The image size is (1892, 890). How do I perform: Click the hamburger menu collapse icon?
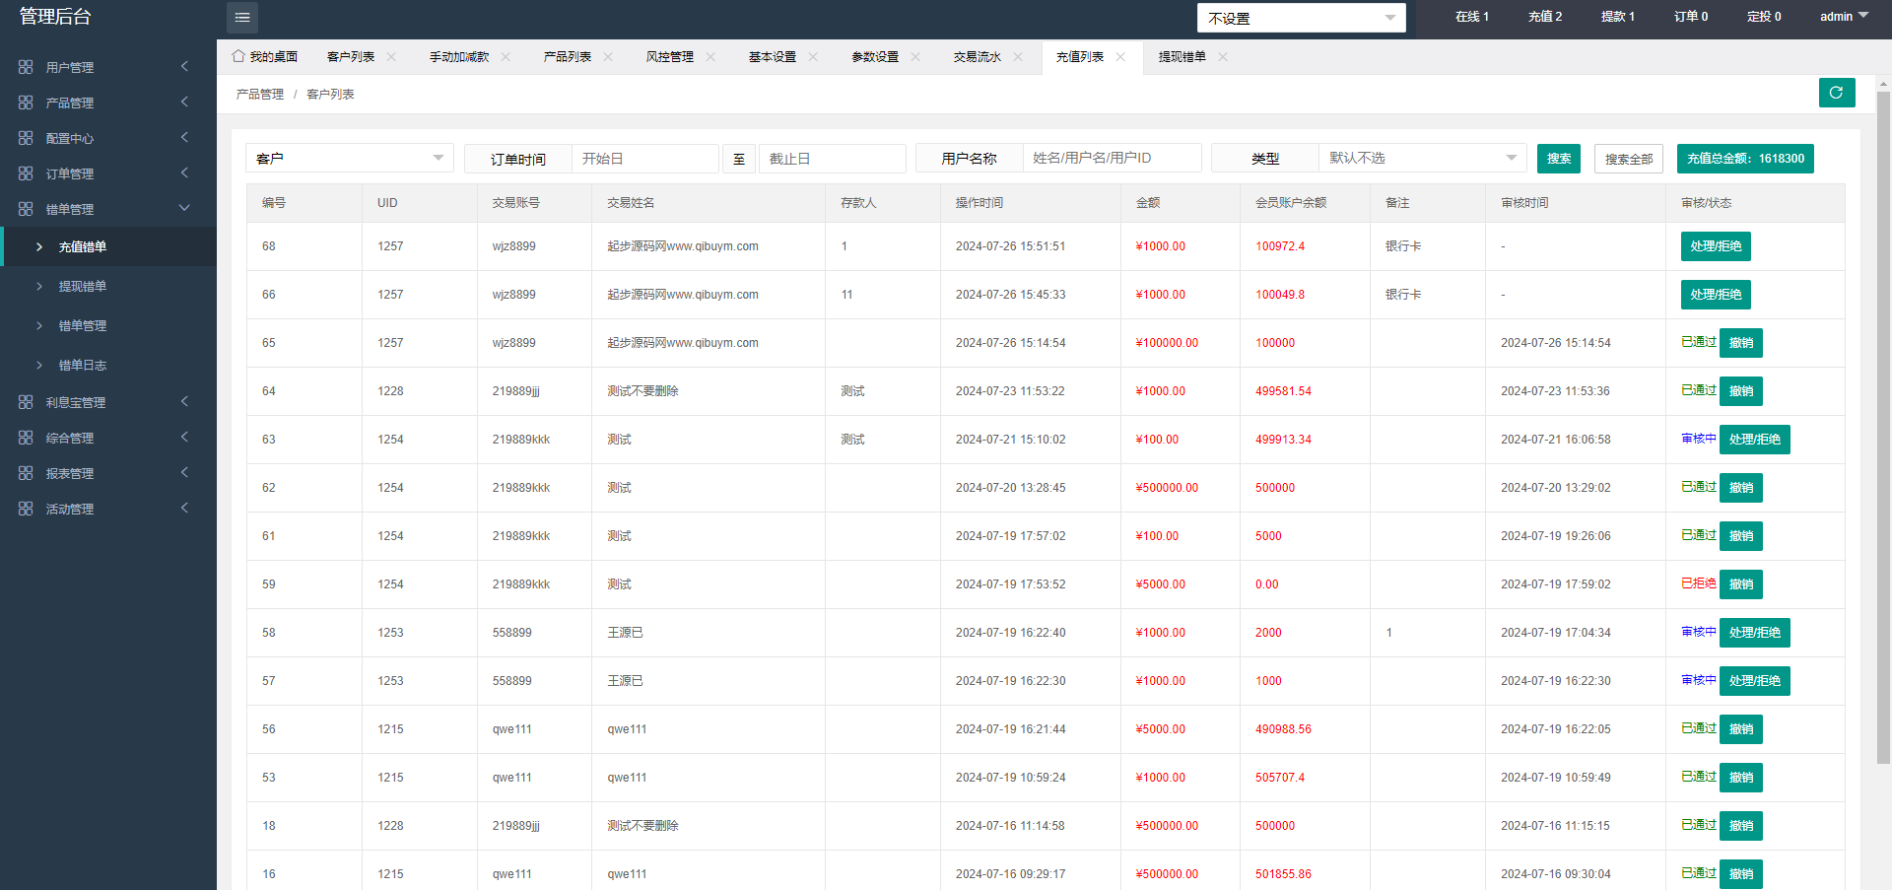242,18
